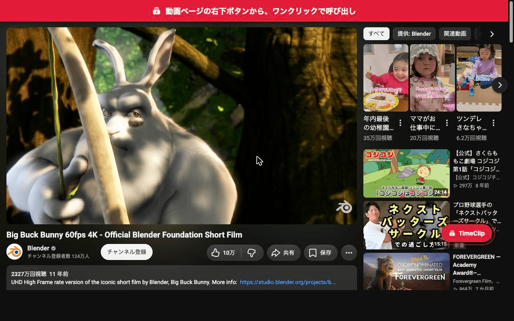Click the video title Big Buck Bunny 60fps 4K
Image resolution: width=514 pixels, height=321 pixels.
click(124, 235)
